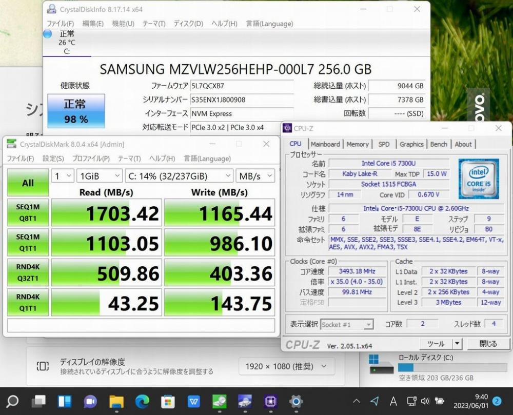
Task: Open the battery tray icon
Action: [x=439, y=401]
